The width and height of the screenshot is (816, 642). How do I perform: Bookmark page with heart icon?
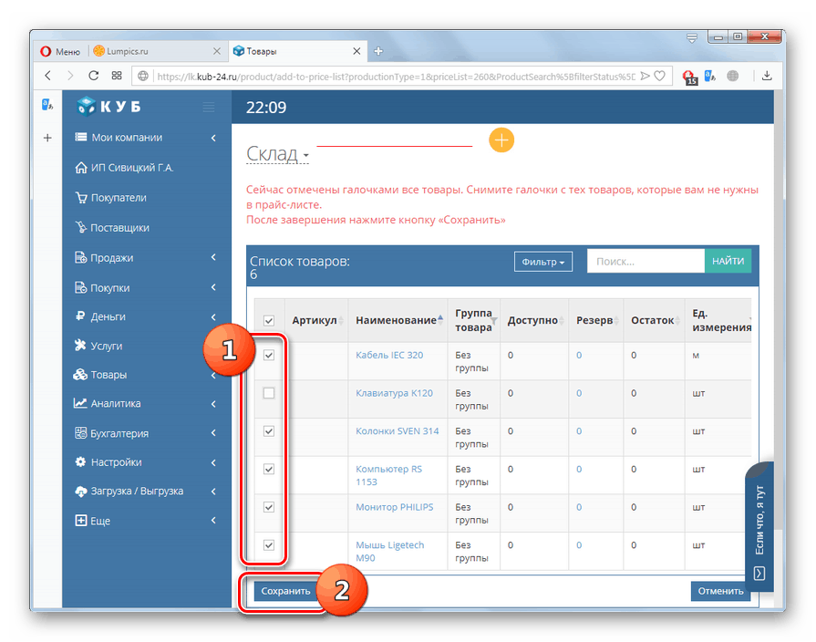[660, 76]
